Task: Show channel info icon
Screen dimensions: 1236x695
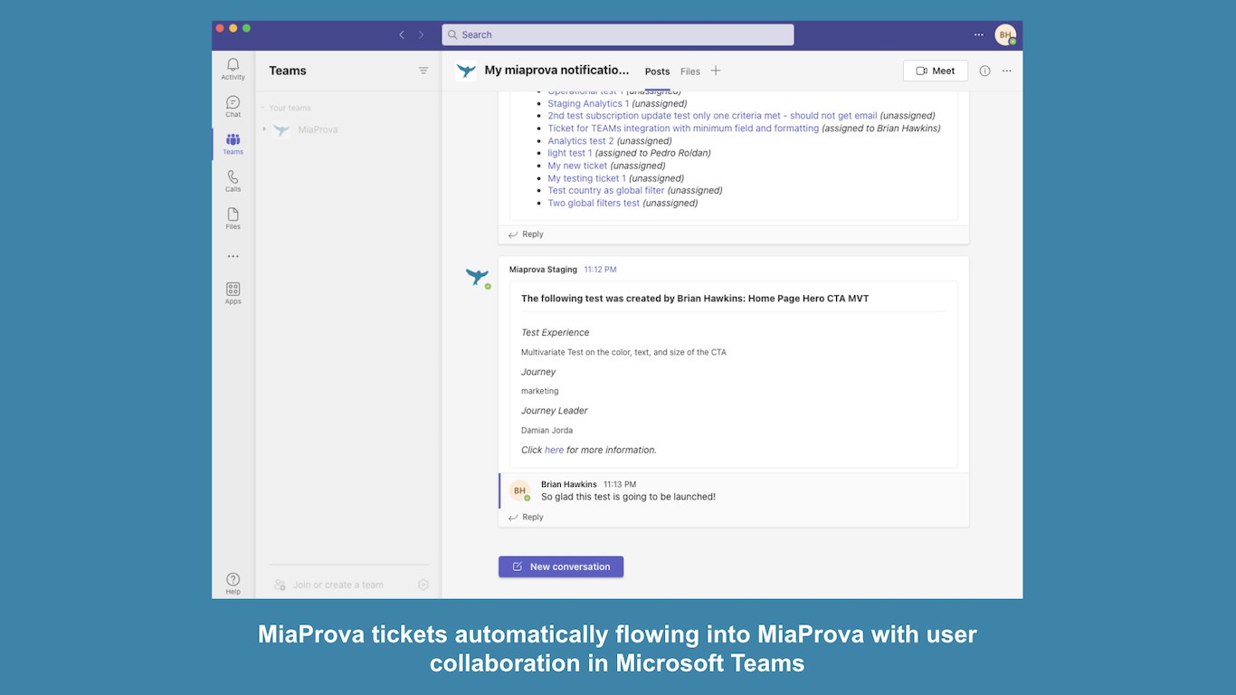Action: pyautogui.click(x=984, y=71)
